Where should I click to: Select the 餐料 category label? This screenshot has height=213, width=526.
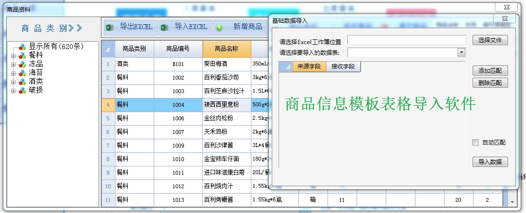36,55
